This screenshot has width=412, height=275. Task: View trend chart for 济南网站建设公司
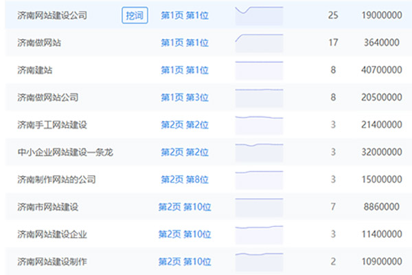259,16
